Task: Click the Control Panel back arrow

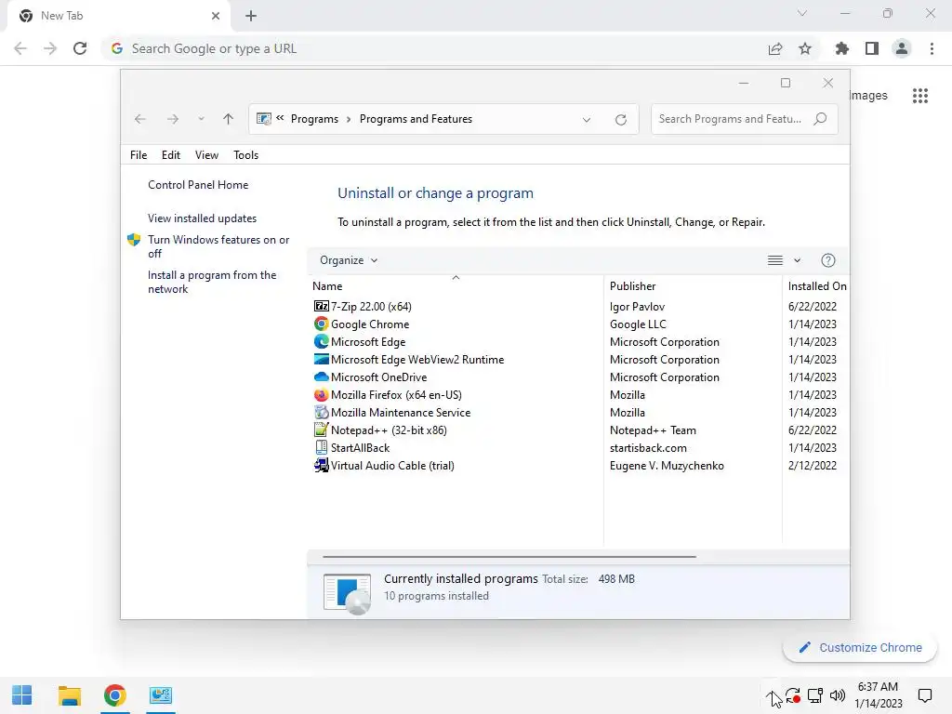Action: (140, 119)
